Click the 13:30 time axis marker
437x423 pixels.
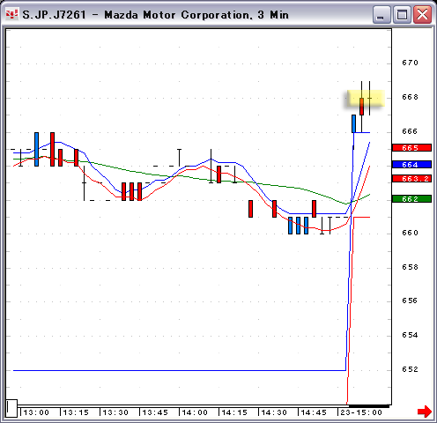(115, 412)
